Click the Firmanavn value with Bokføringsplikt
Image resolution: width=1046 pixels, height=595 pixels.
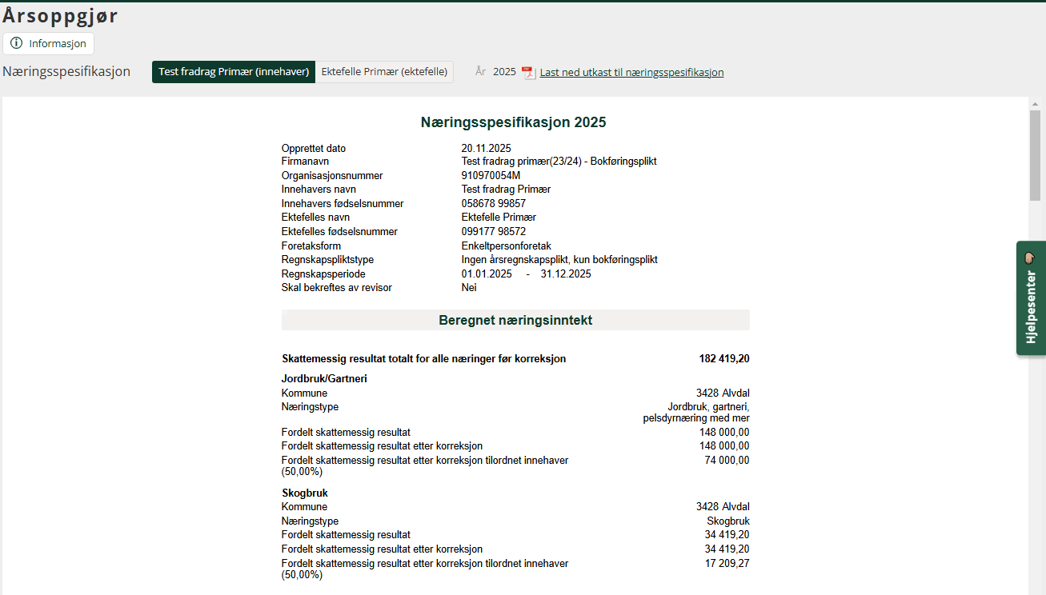tap(559, 162)
